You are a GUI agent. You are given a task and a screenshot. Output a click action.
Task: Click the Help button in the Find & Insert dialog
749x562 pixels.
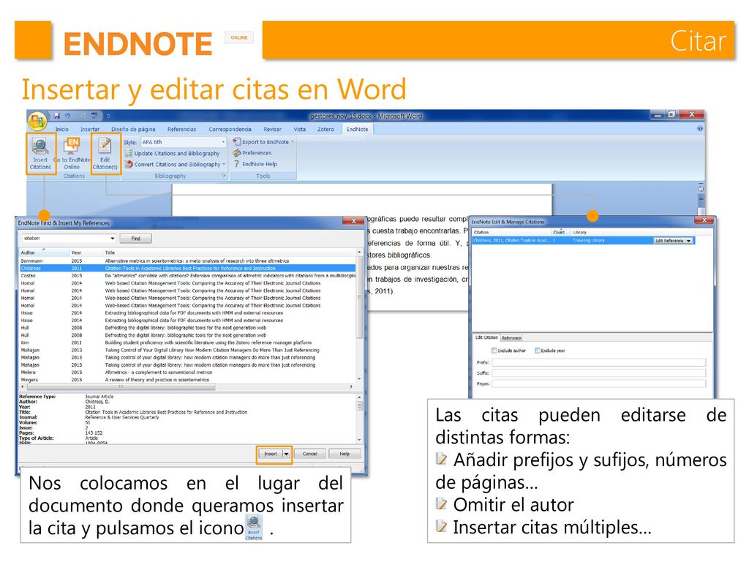pos(345,454)
